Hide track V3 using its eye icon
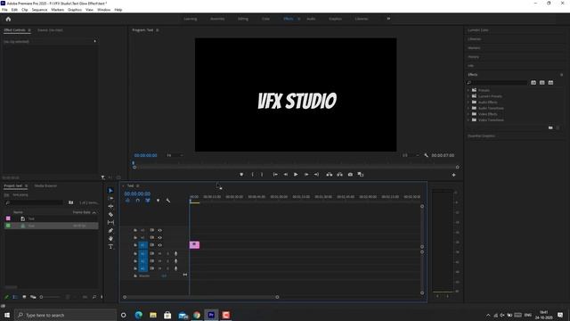 (159, 230)
